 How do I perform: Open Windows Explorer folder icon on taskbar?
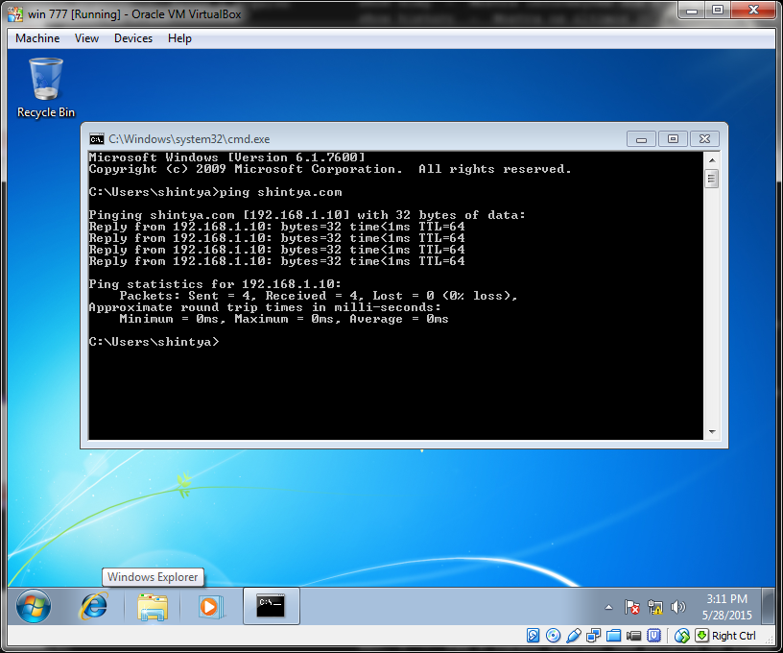153,607
